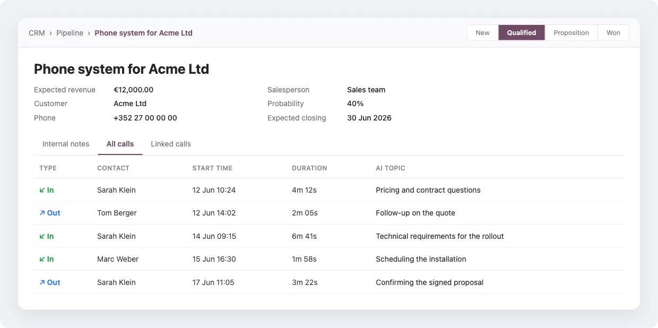Click incoming arrow icon in Marc Weber row
The height and width of the screenshot is (328, 658).
pos(42,259)
